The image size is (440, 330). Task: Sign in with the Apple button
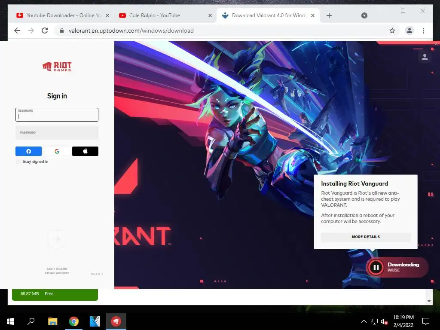[86, 151]
